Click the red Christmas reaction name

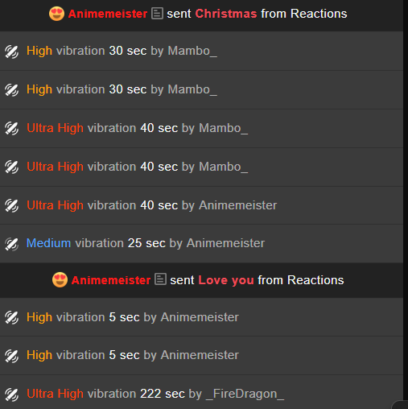pyautogui.click(x=226, y=14)
